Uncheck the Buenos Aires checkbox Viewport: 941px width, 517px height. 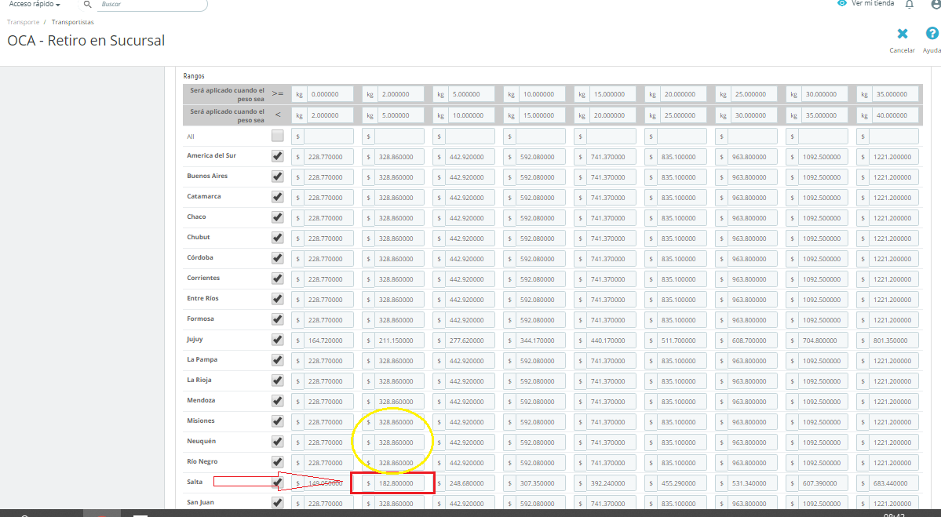277,177
